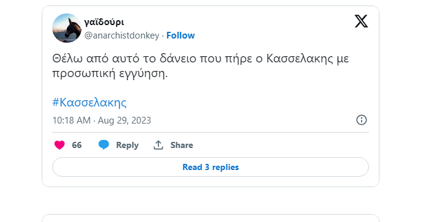Click the 10:18 AM time in the timestamp

[71, 120]
